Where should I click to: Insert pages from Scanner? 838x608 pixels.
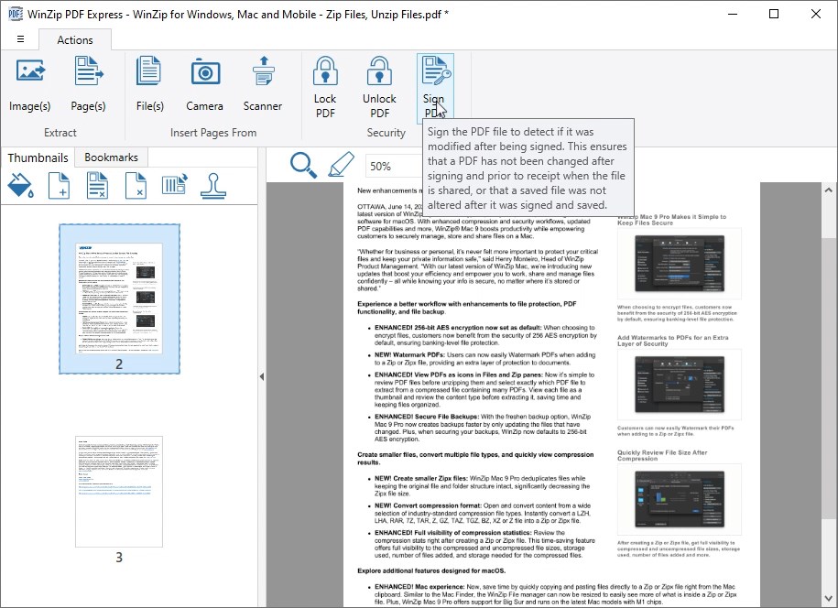[x=263, y=81]
